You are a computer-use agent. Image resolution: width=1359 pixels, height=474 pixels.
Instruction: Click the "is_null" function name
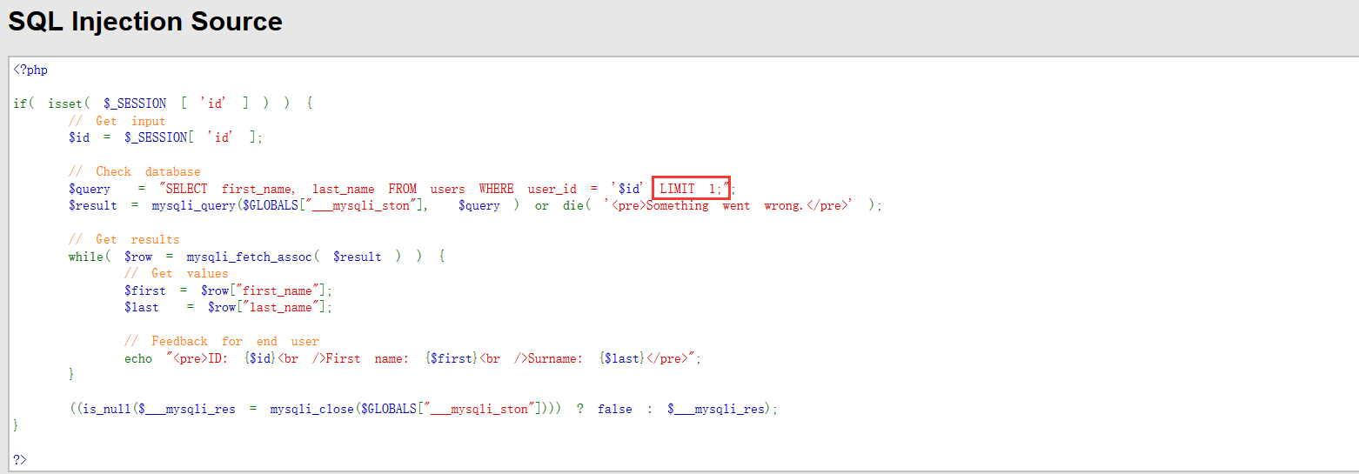[x=109, y=409]
